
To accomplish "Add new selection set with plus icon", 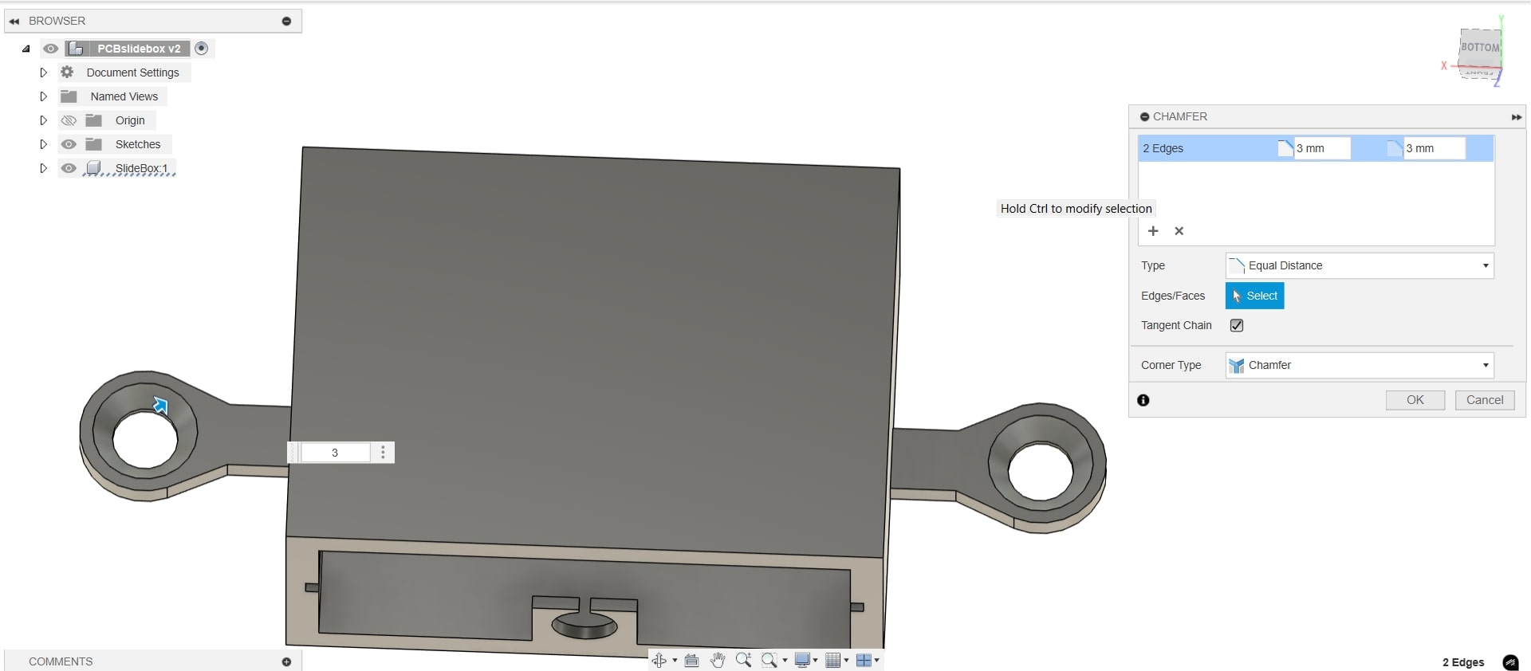I will pos(1153,231).
